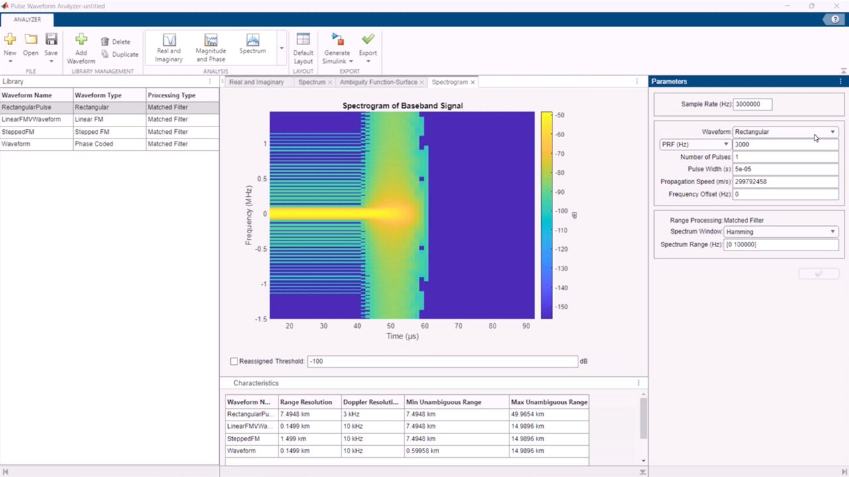Close the Spectrogram tab
Screen dimensions: 849x477
473,82
